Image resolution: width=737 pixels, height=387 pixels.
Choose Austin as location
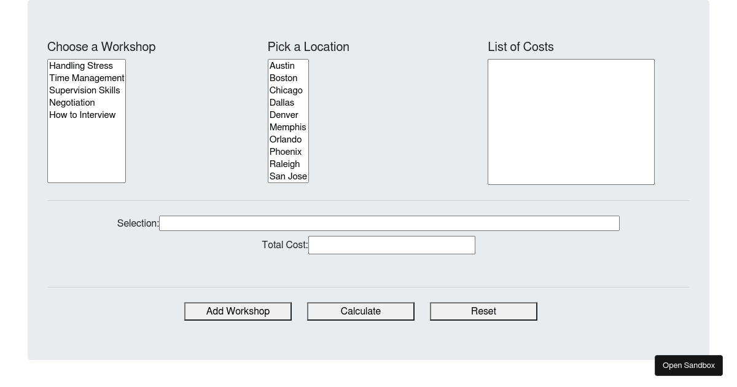click(x=282, y=66)
